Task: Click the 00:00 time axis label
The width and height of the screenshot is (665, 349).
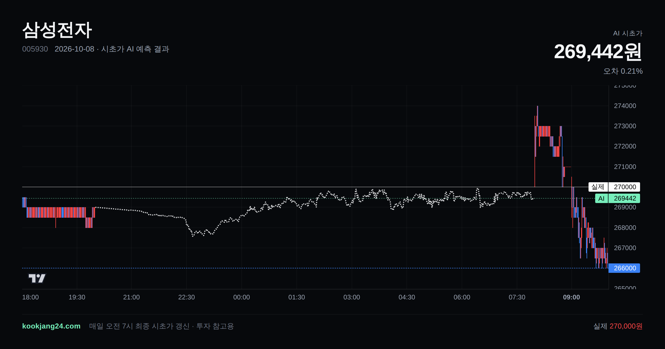Action: tap(242, 297)
